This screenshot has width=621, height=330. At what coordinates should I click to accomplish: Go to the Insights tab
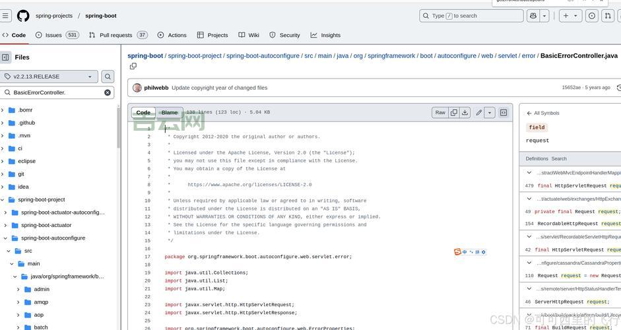click(x=325, y=35)
